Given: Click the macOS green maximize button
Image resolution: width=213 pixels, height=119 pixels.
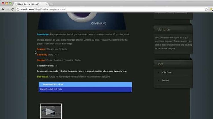Looking at the screenshot, I should point(10,3).
